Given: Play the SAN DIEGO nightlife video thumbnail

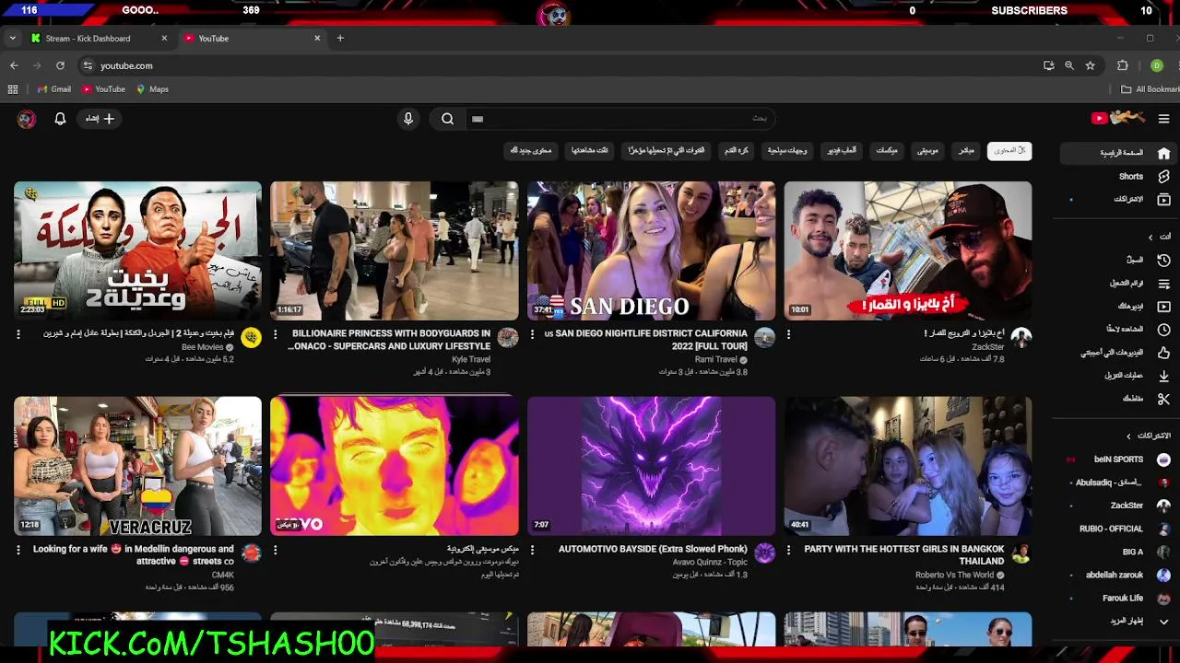Looking at the screenshot, I should click(651, 250).
